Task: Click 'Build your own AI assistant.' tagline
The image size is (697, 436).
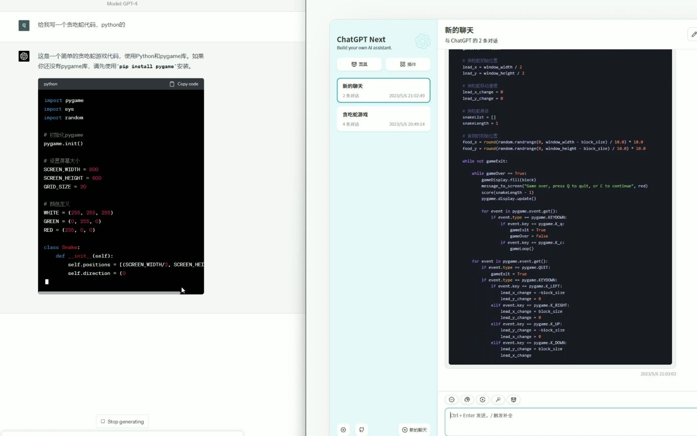Action: [x=364, y=48]
